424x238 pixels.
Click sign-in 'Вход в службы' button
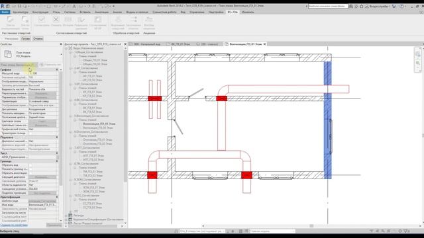coord(378,6)
